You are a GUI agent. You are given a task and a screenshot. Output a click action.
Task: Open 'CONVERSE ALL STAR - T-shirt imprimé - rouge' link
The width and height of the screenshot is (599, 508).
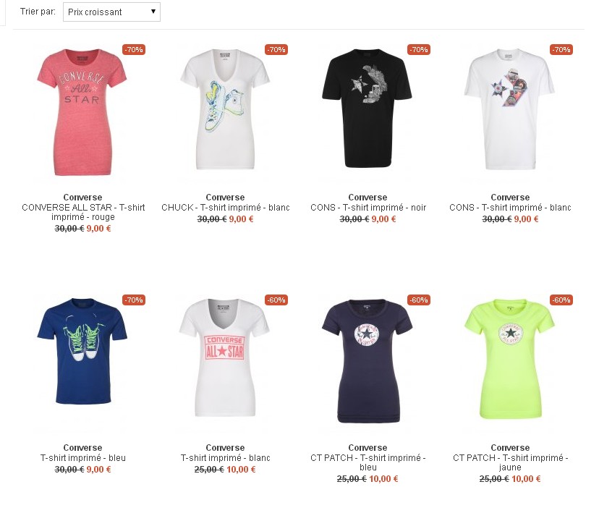[83, 212]
